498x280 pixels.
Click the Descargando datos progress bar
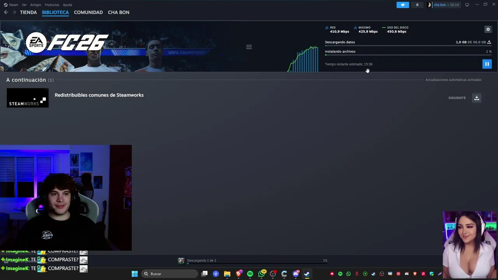click(408, 45)
